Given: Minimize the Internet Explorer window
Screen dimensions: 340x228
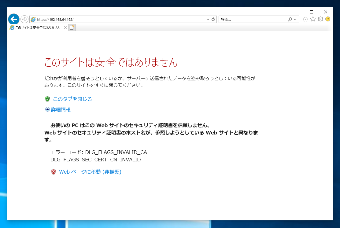Looking at the screenshot, I should pos(298,12).
